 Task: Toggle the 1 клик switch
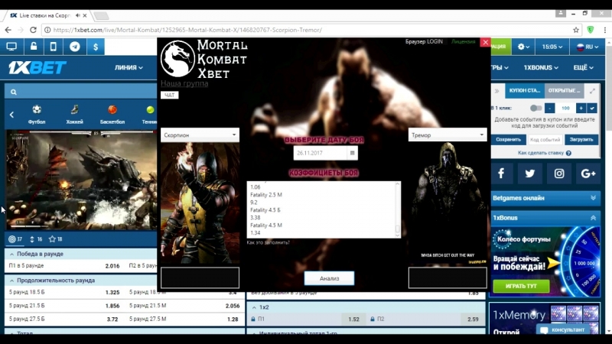536,108
